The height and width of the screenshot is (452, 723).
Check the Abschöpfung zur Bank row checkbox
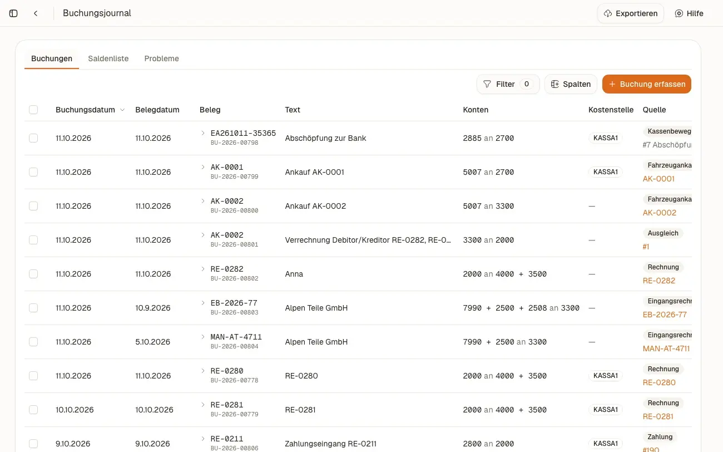33,138
